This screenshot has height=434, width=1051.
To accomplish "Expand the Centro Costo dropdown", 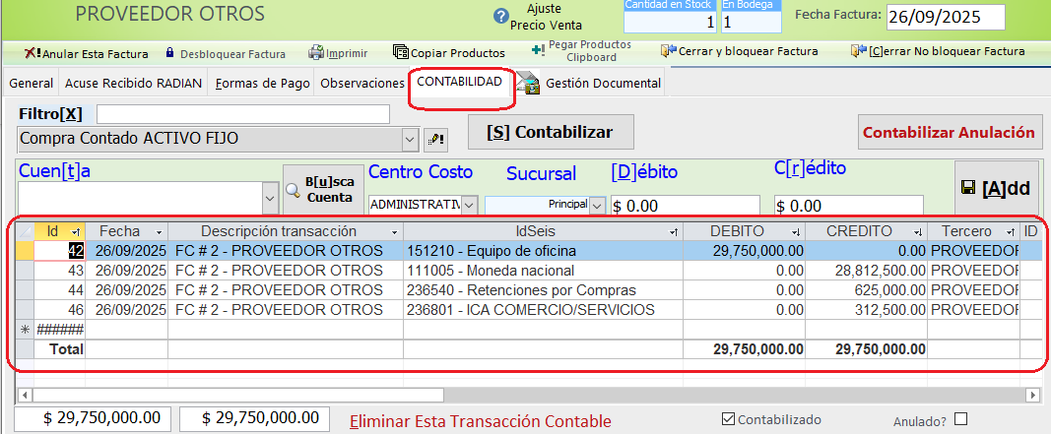I will point(469,205).
